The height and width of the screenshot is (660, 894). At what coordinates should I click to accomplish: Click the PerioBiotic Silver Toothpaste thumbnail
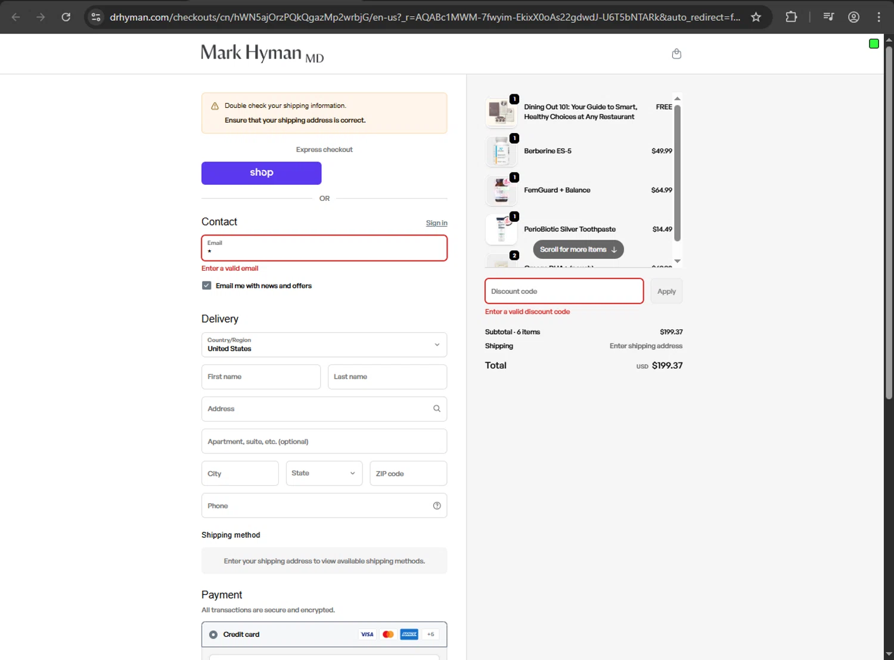(x=501, y=230)
